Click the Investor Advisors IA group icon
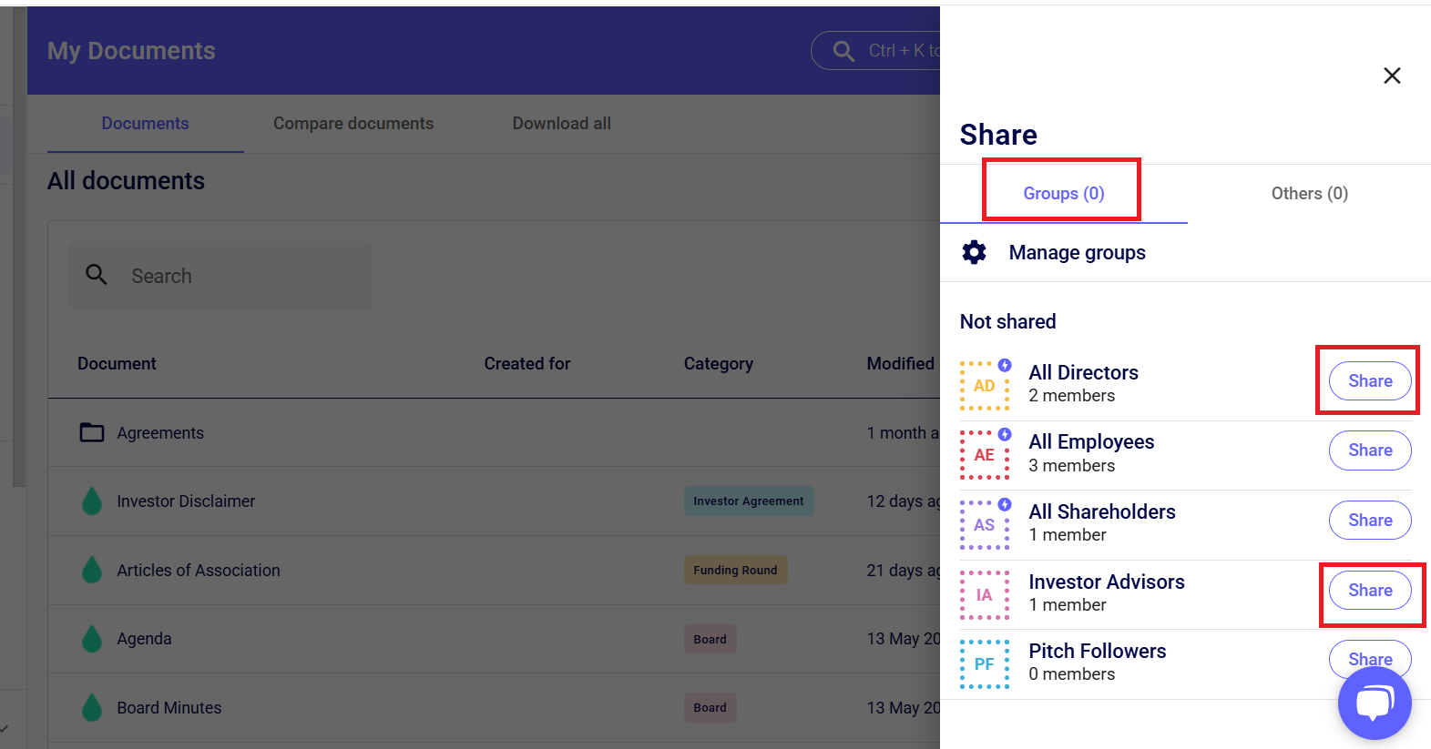The height and width of the screenshot is (749, 1431). [x=985, y=595]
